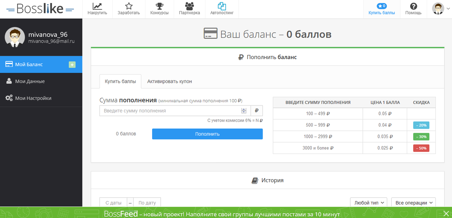Screen dimensions: 452x218
Task: Click the СКИДКА column header
Action: pos(421,102)
